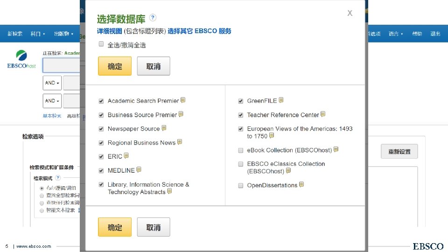
Task: Open the first AND operator dropdown
Action: [52, 83]
